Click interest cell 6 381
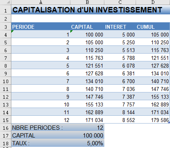Image resolution: width=170 pixels, height=148 pixels. (x=120, y=73)
